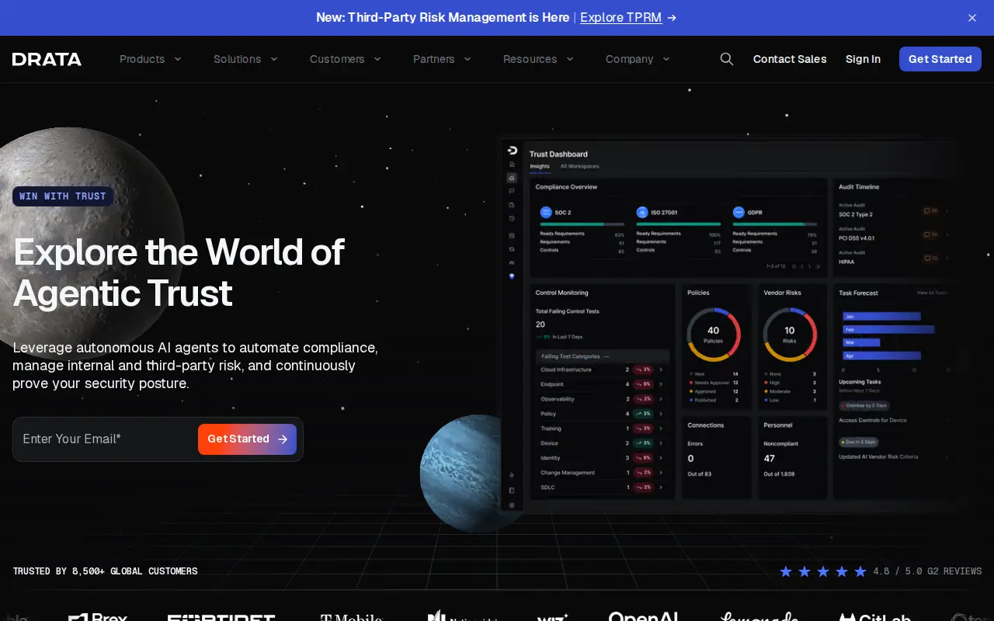Click the Audit Timeline heading in the dashboard
This screenshot has width=994, height=621.
coord(859,187)
